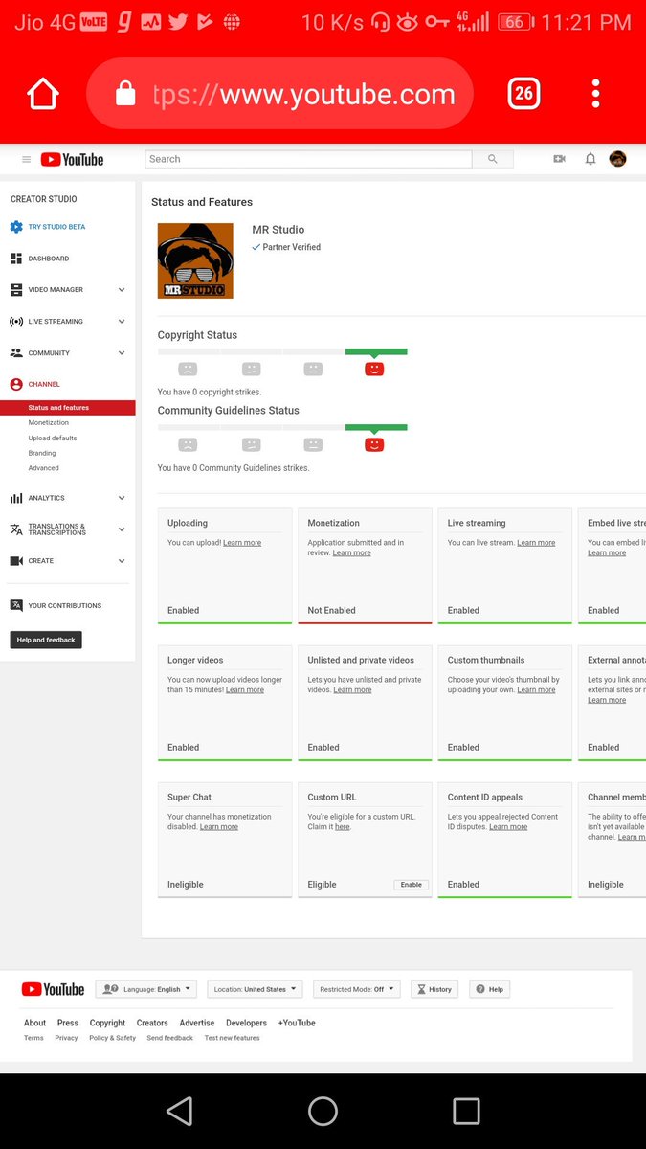Click the Help and feedback button

pyautogui.click(x=46, y=640)
